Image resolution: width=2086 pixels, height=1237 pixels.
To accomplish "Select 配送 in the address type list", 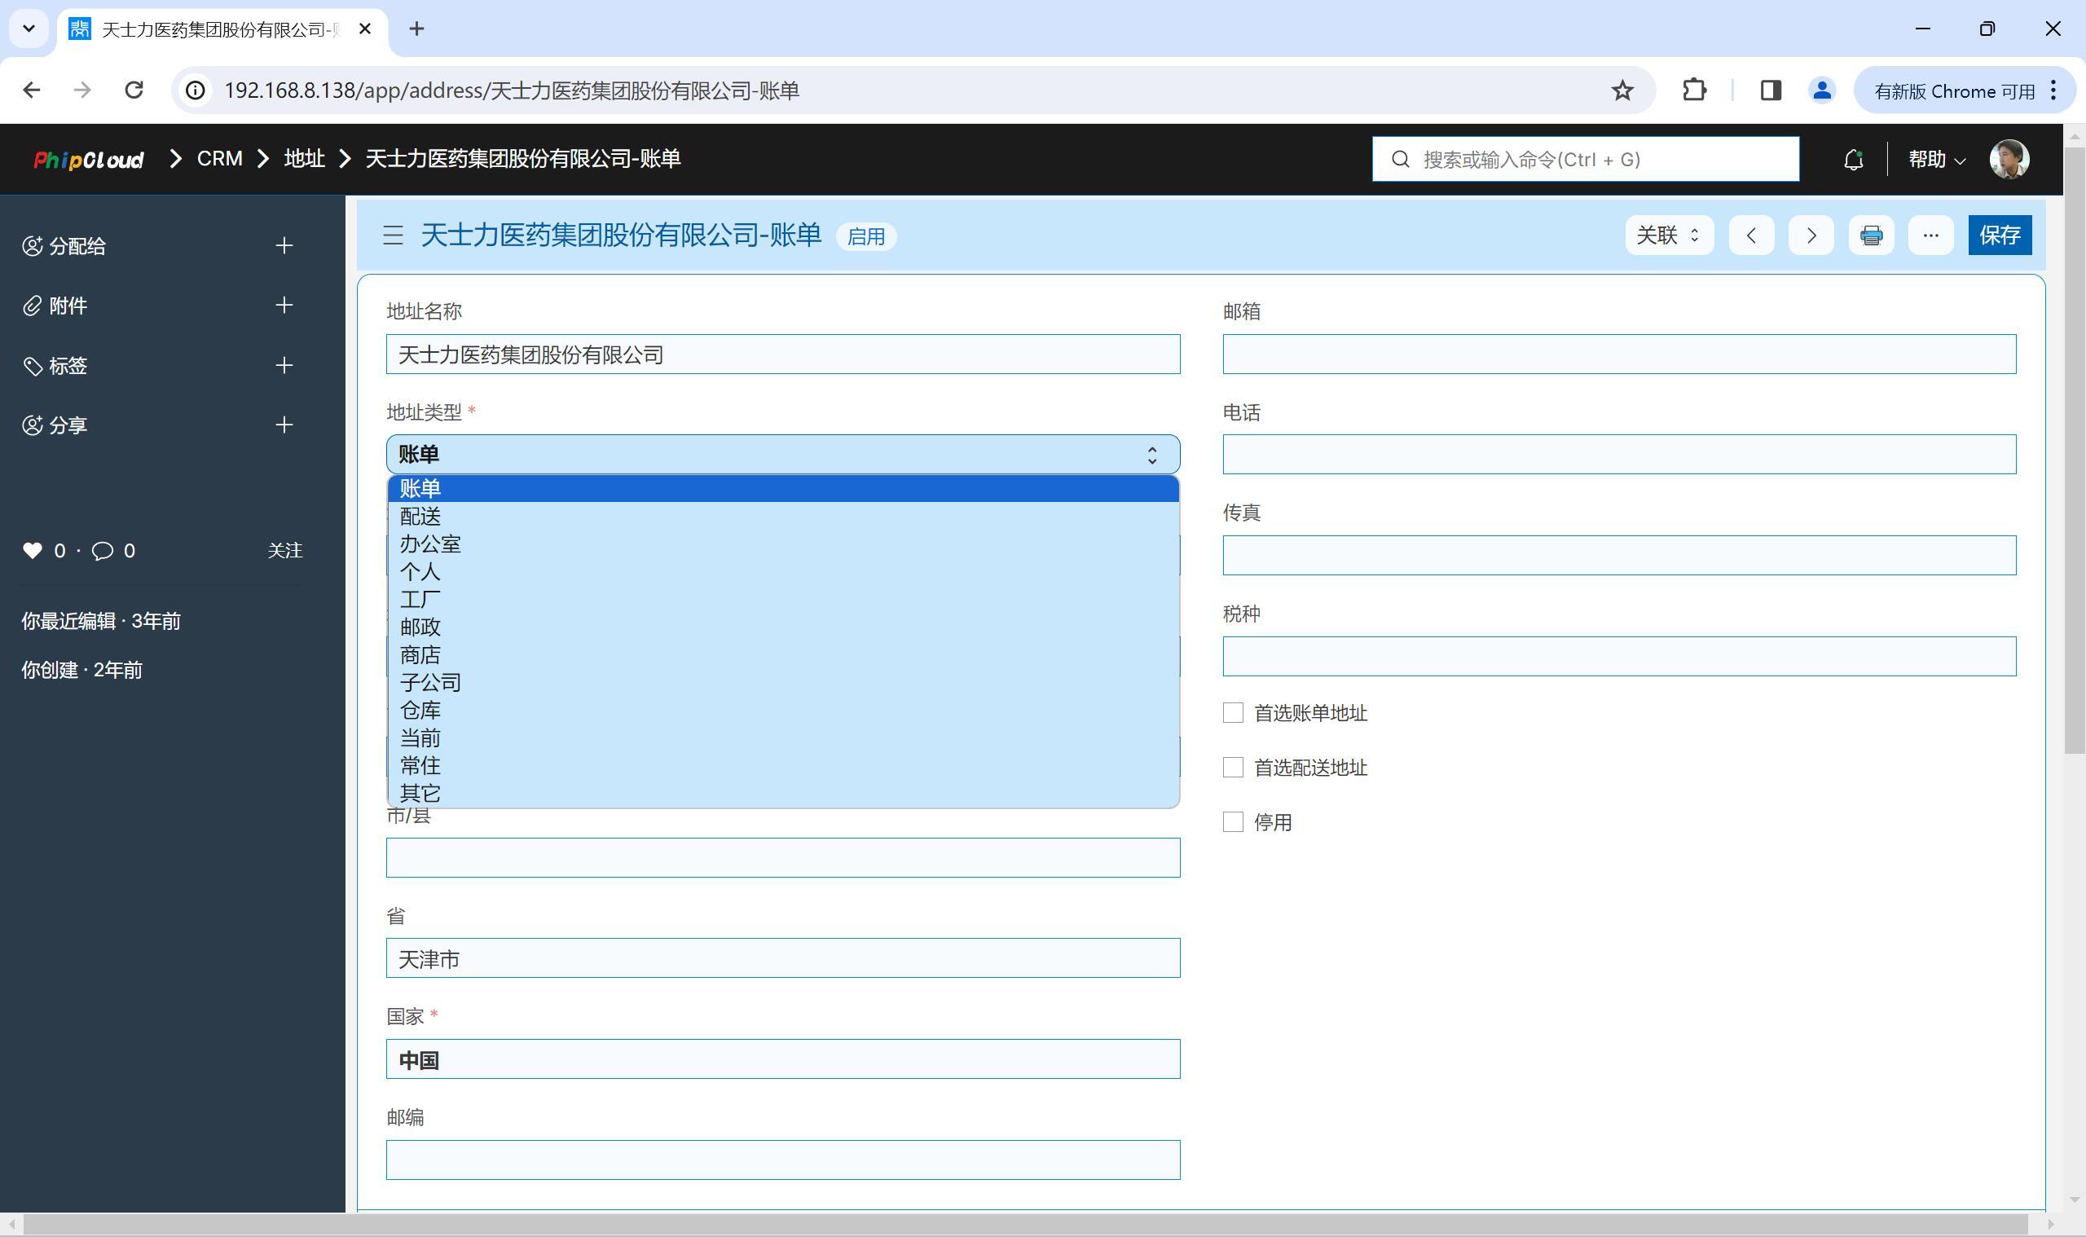I will tap(782, 516).
